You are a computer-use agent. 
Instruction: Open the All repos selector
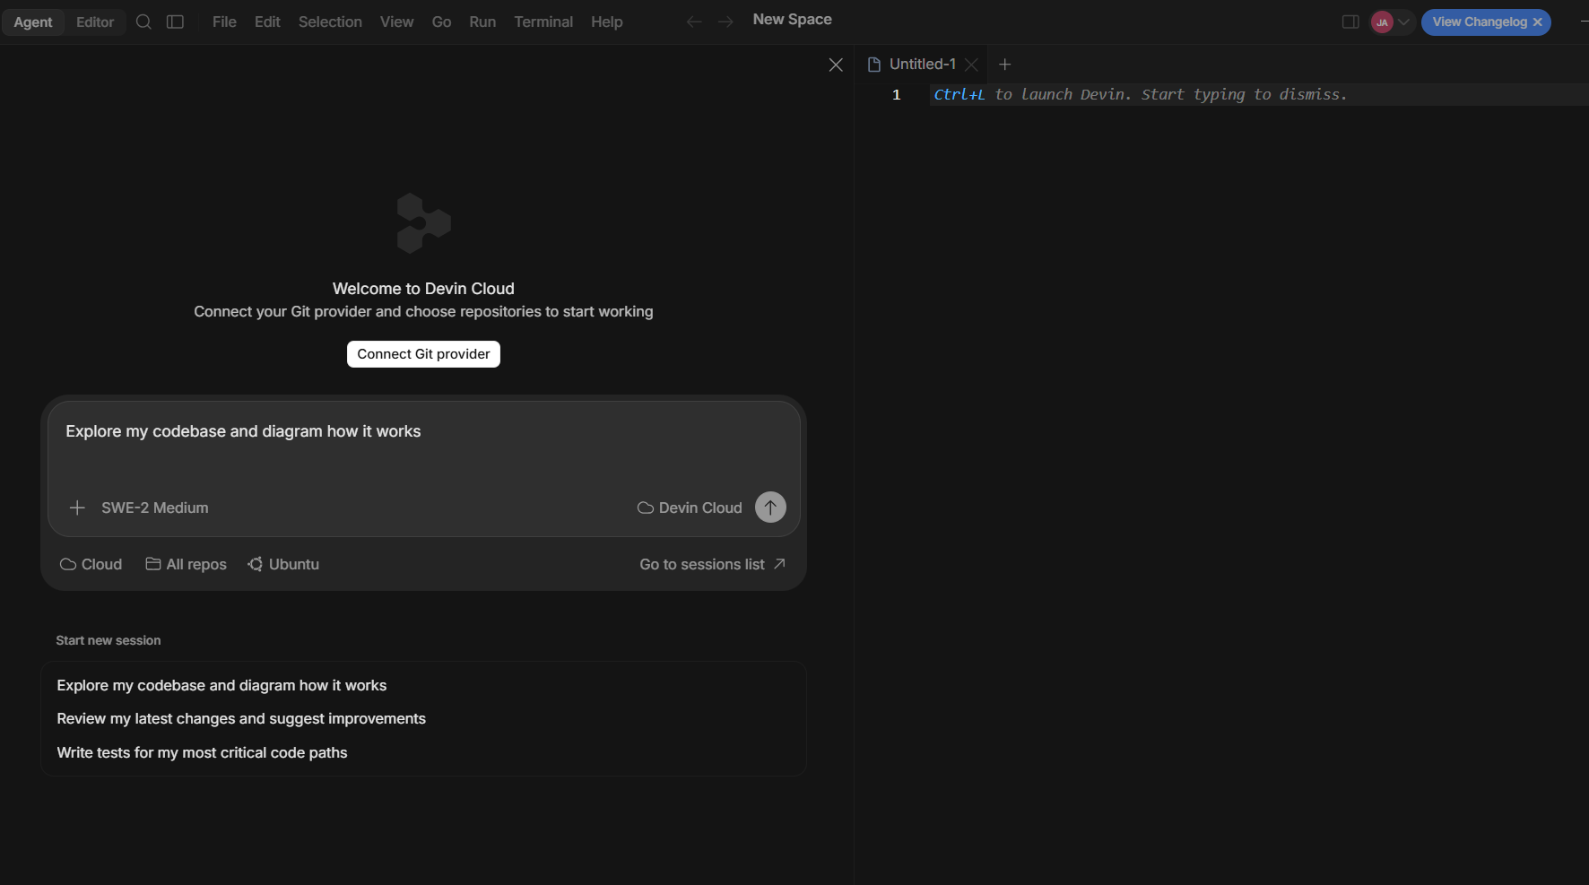[187, 564]
